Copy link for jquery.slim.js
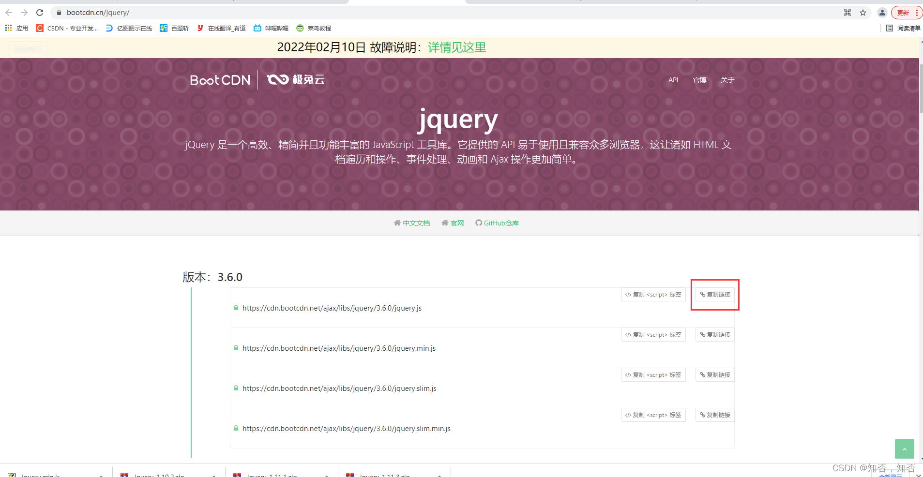Viewport: 923px width, 477px height. (715, 375)
